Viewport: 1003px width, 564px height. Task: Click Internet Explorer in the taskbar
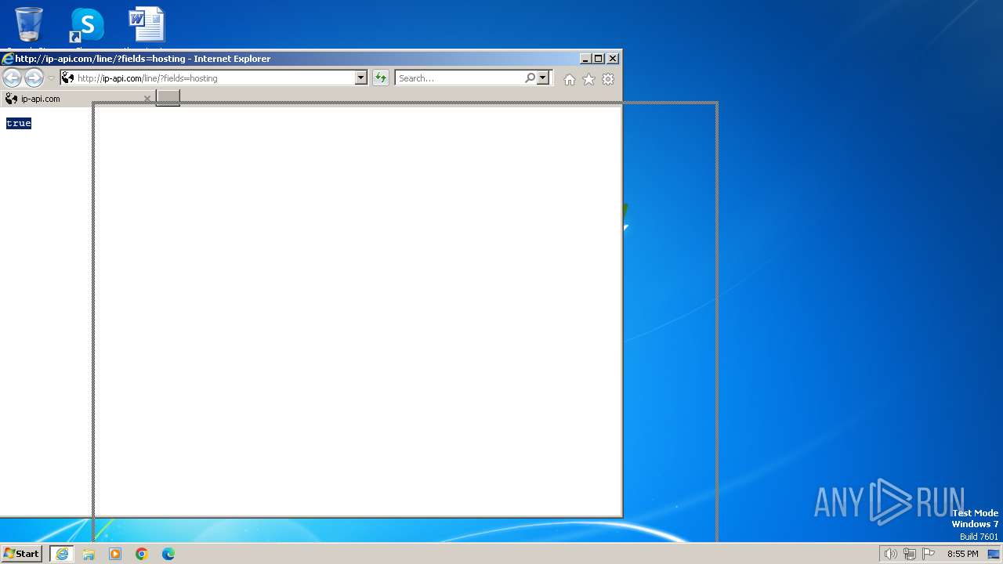[x=62, y=554]
